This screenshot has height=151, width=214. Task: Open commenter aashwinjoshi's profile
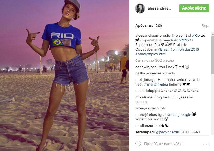pyautogui.click(x=146, y=67)
